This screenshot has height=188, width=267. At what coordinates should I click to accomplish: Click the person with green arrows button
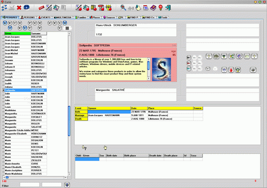click(x=238, y=70)
